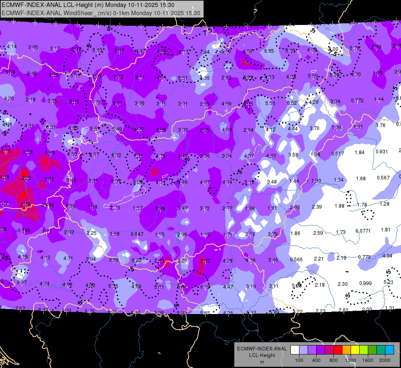Select the sky blue legend swatch
This screenshot has width=401, height=368.
tap(390, 350)
